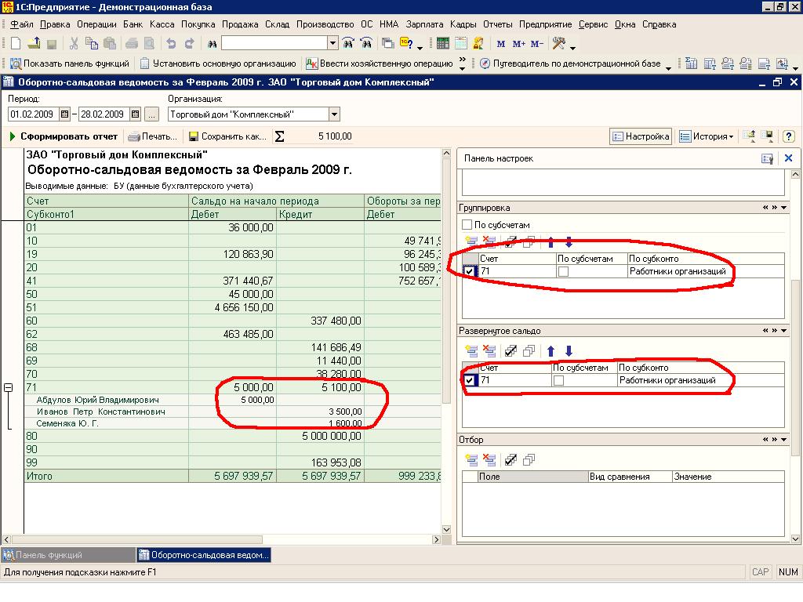Toggle По субсчетам for 71 in Группировка
Screen dimensions: 803x602
563,272
